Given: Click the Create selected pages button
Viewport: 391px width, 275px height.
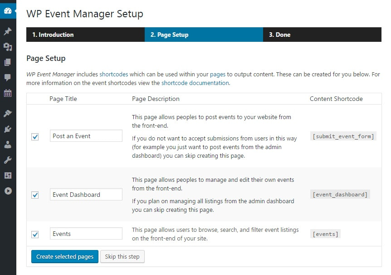Looking at the screenshot, I should tap(64, 256).
